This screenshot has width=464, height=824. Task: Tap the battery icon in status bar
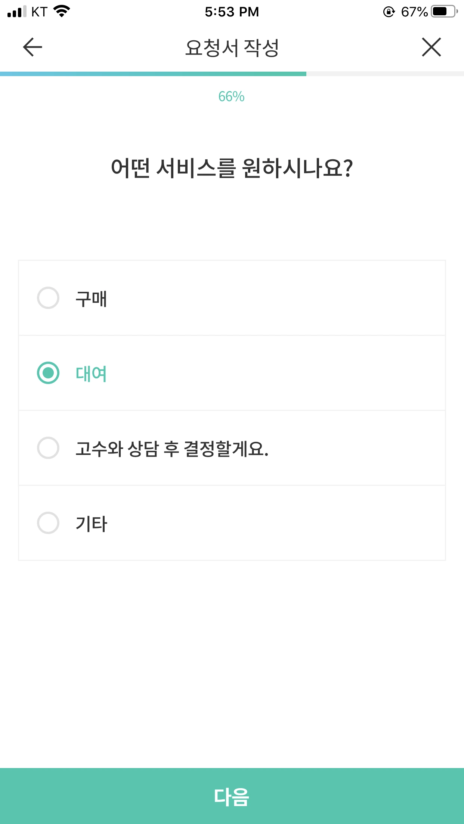click(x=444, y=12)
